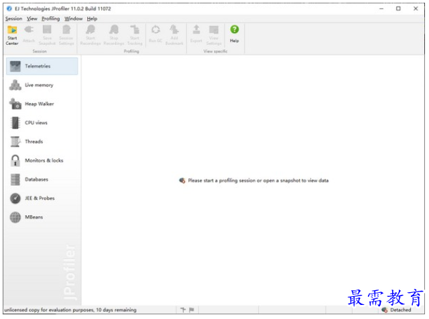Viewport: 429px width, 319px height.
Task: Open CPU views section
Action: coord(42,123)
